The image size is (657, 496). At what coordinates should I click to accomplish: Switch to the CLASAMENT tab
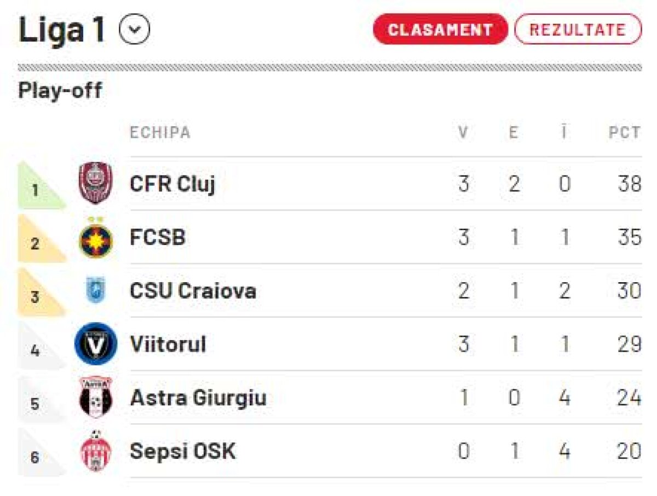[440, 30]
